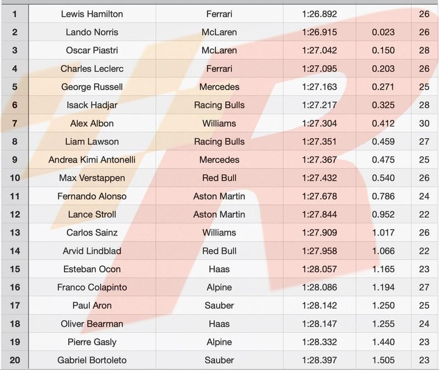Viewport: 439px width, 370px height.
Task: Click Carlos Sainz's name cell
Action: tap(92, 232)
